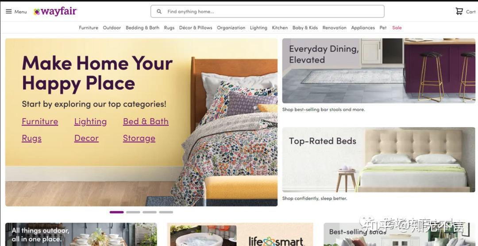Open the Rugs link in hero banner

(32, 139)
